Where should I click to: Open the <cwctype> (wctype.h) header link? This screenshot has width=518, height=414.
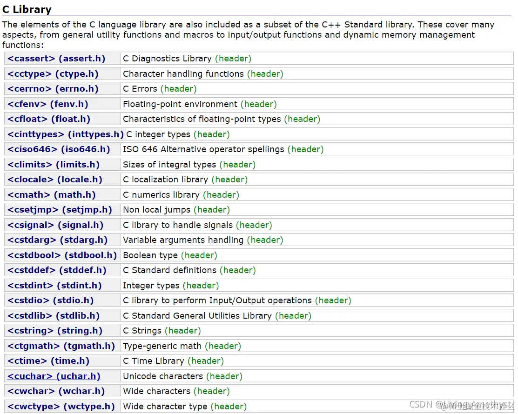tap(61, 407)
